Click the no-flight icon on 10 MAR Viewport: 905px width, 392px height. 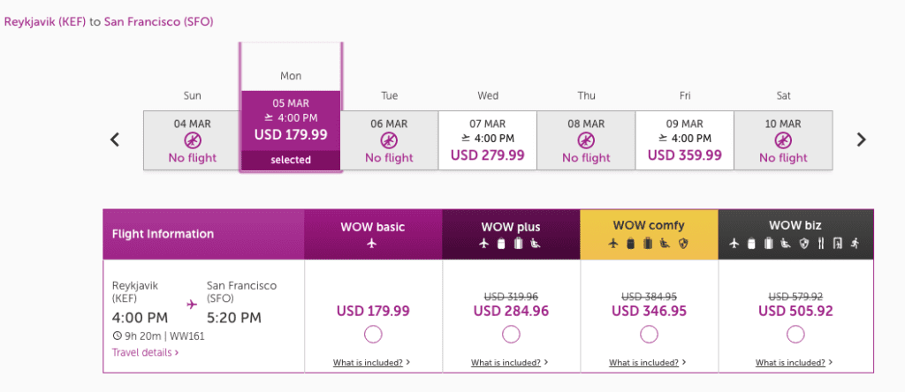coord(783,140)
